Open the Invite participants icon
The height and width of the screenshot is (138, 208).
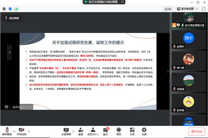[x=80, y=131]
